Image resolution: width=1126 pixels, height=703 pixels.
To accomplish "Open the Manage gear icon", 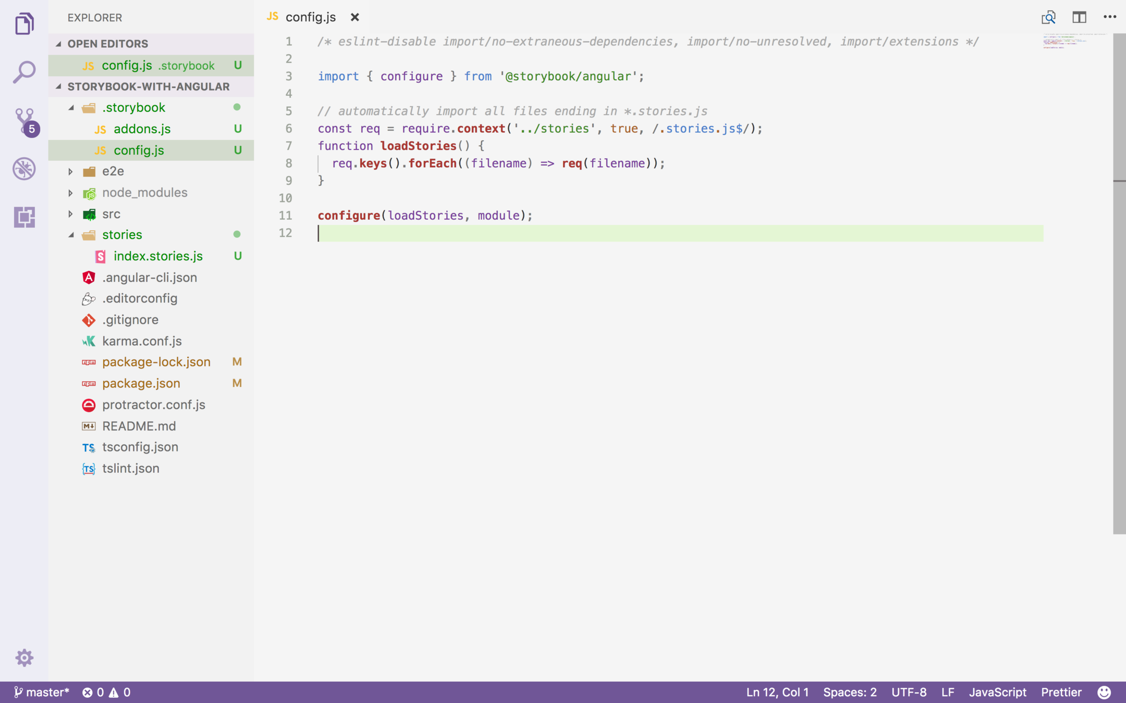I will click(x=24, y=658).
